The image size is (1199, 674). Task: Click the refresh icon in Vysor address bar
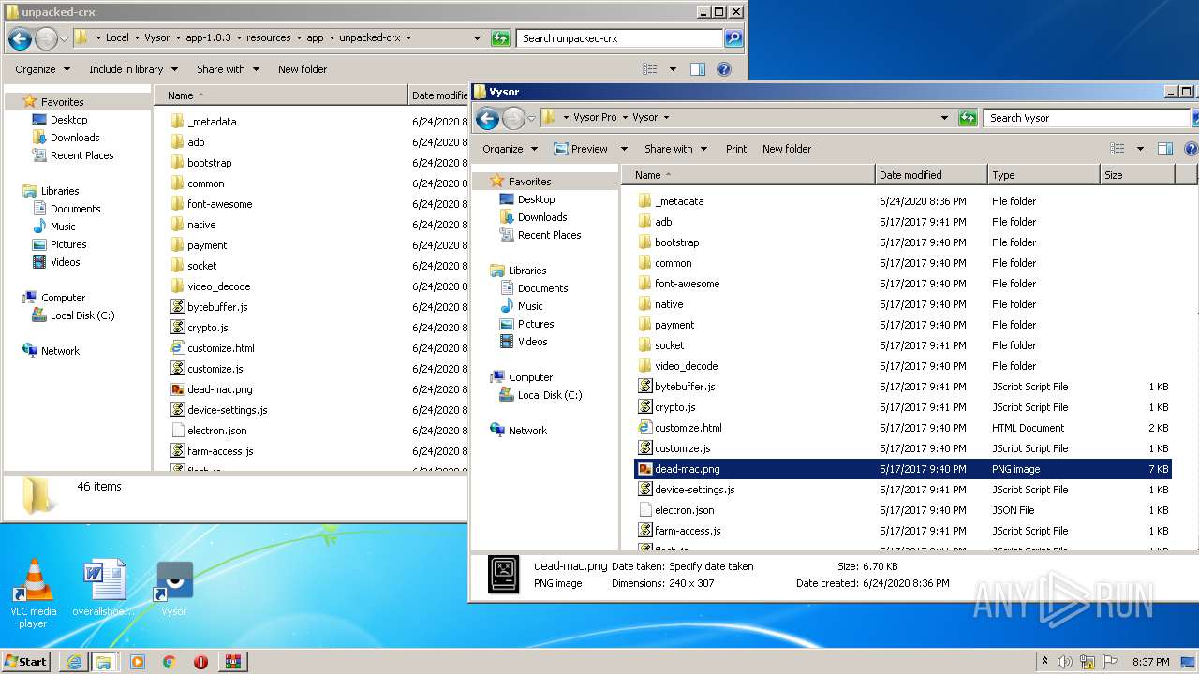pos(969,118)
